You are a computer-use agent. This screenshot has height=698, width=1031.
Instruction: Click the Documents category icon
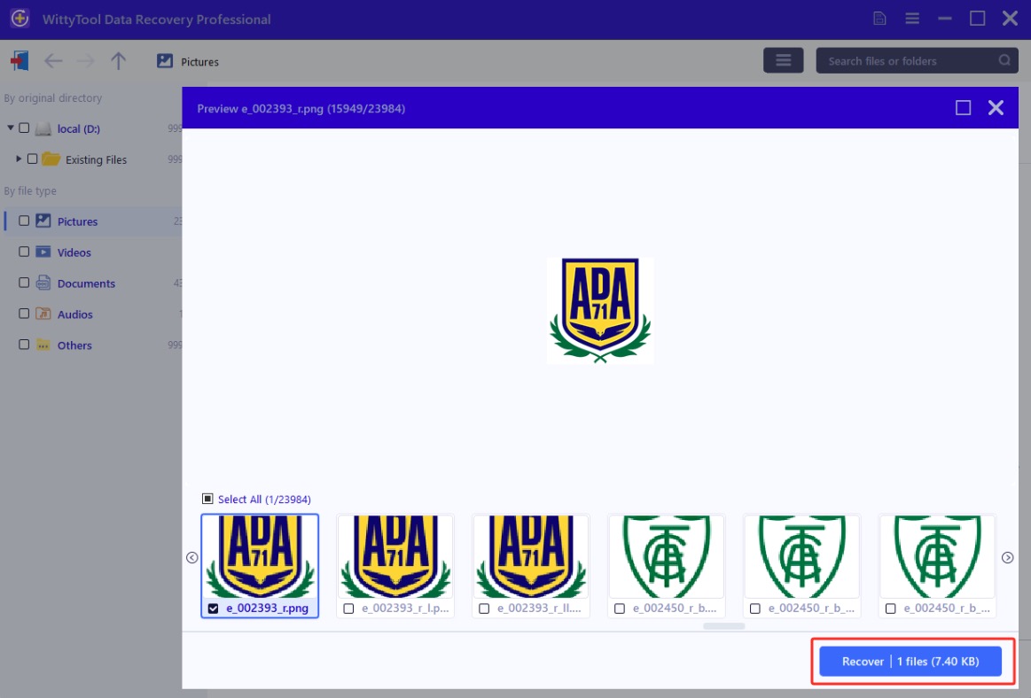tap(43, 283)
